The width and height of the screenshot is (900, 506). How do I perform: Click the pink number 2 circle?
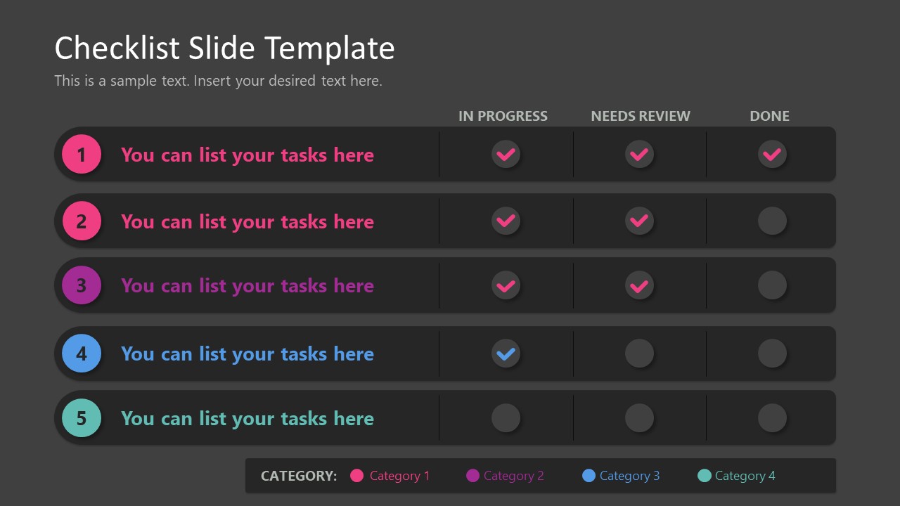point(82,221)
